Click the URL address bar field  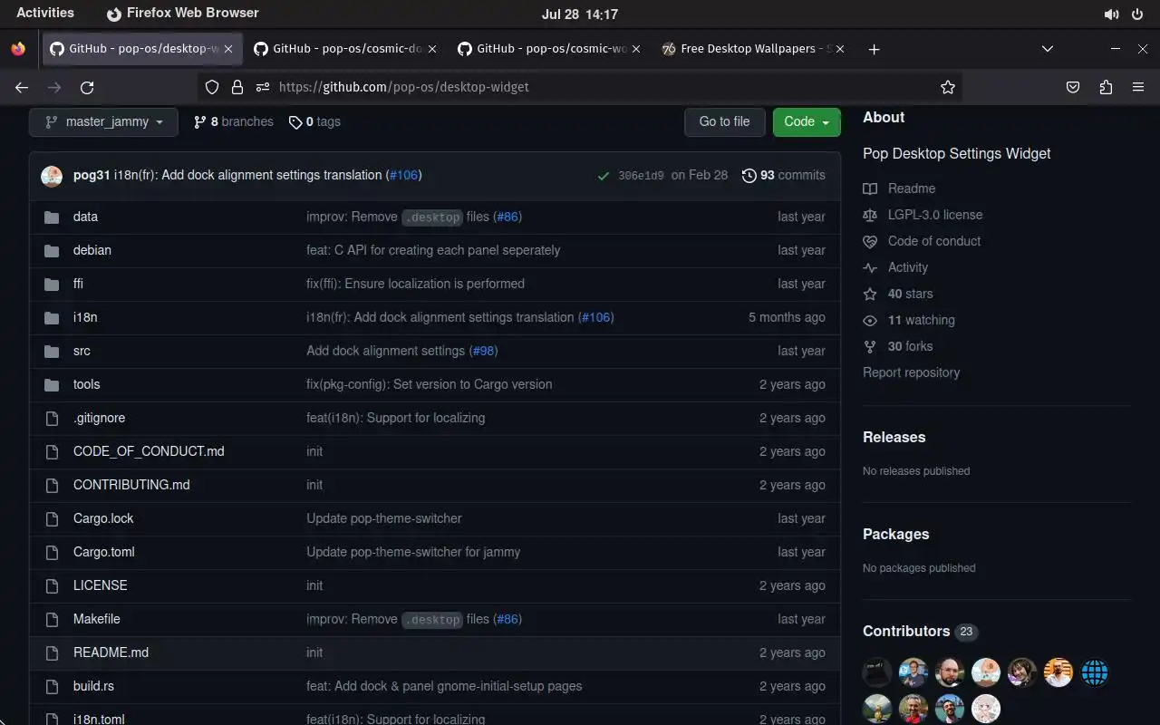coord(580,87)
